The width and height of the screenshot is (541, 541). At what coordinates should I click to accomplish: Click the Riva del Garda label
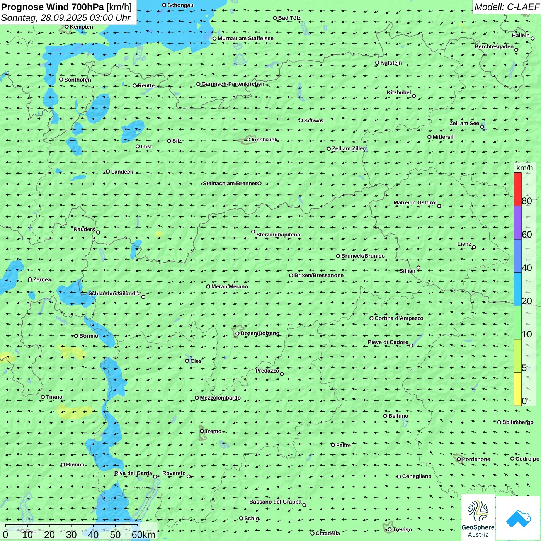pos(133,473)
